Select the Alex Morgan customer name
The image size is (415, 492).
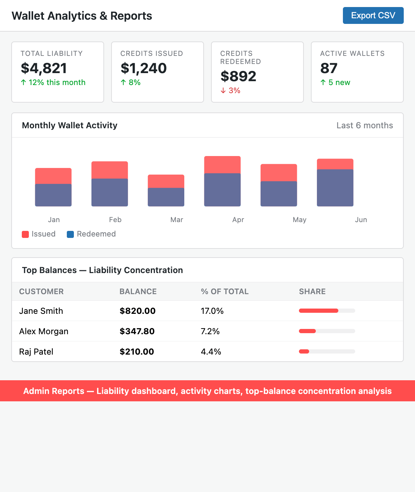point(44,331)
